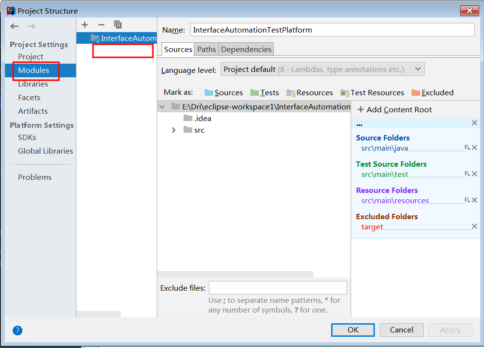Screen dimensions: 484x348
Task: Expand the src folder node
Action: click(173, 130)
